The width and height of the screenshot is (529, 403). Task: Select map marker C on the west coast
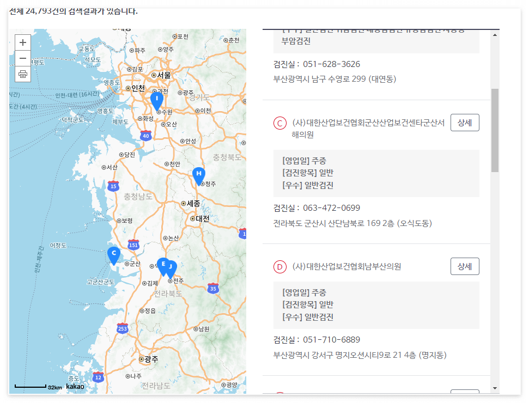[113, 253]
